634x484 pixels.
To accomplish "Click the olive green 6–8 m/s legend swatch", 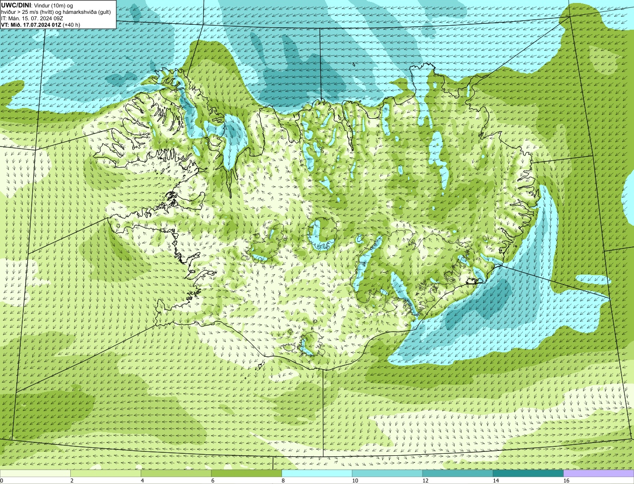I will 247,473.
